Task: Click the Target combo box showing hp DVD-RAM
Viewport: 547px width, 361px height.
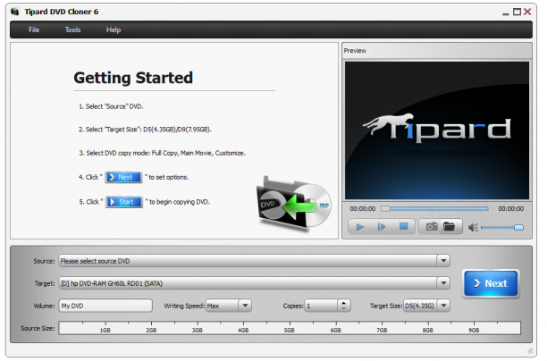Action: coord(248,283)
